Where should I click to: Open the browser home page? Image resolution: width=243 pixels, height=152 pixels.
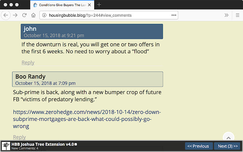[x=33, y=15]
